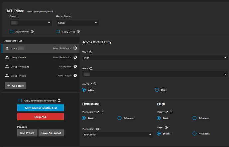Screen dimensions: 229x147
Task: Select No Inherit flag option
Action: [x=194, y=133]
